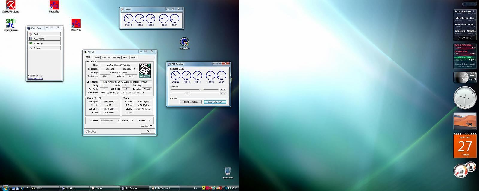Image resolution: width=479 pixels, height=191 pixels.
Task: Add a gadget with the sidebar plus button
Action: tap(465, 4)
